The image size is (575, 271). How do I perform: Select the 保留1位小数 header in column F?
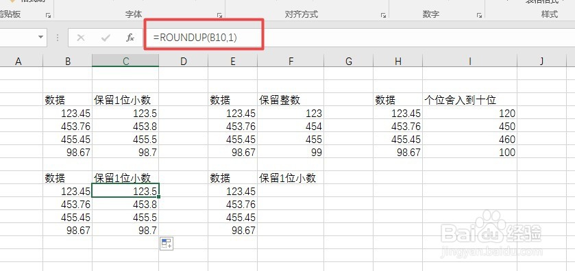(291, 178)
